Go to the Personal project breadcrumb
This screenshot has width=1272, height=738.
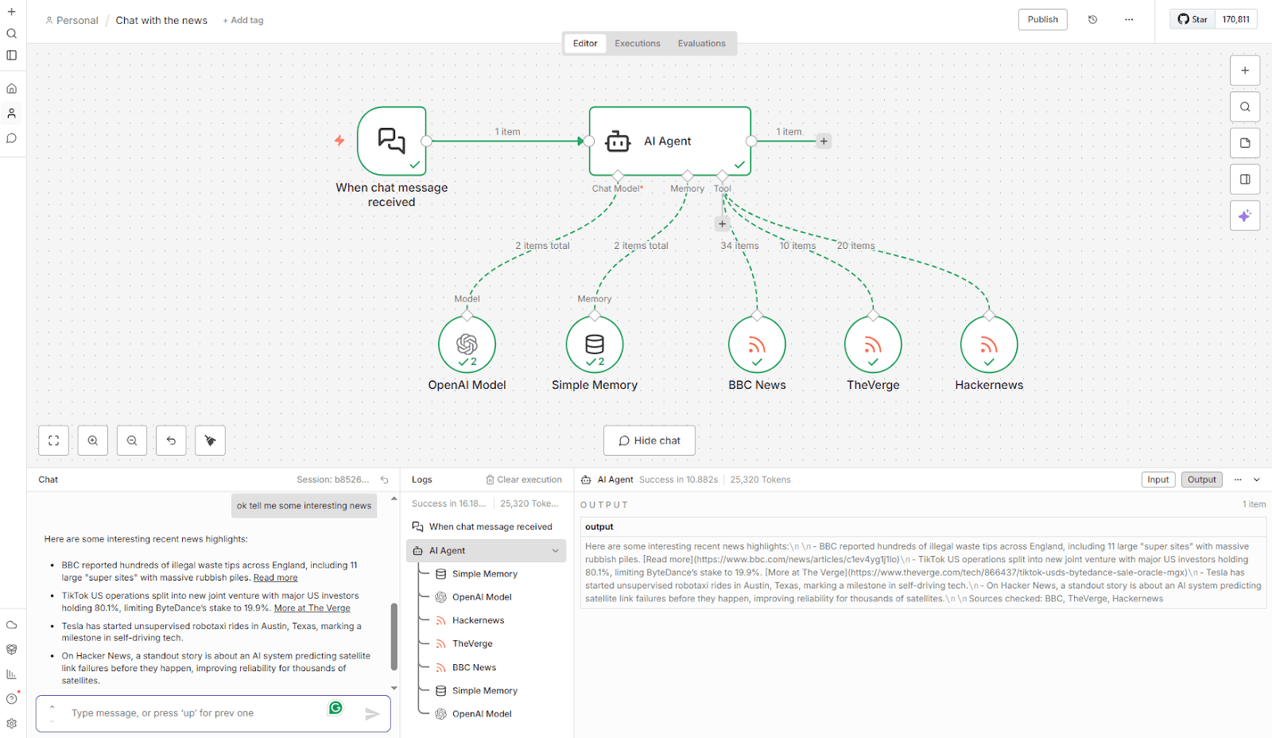[x=72, y=21]
